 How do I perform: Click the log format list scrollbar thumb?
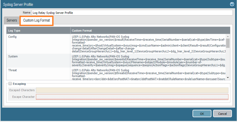(228, 43)
